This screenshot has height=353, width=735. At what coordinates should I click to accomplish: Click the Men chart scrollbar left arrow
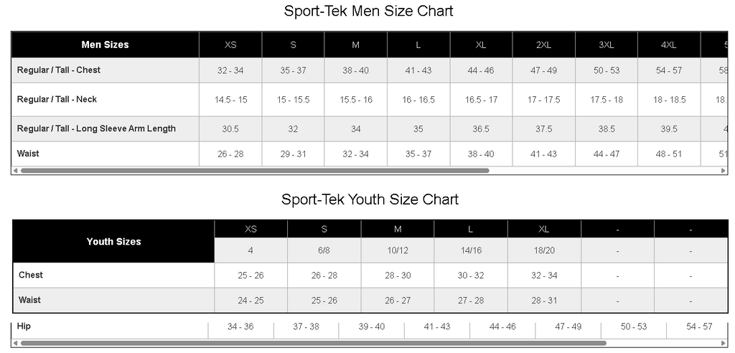14,171
